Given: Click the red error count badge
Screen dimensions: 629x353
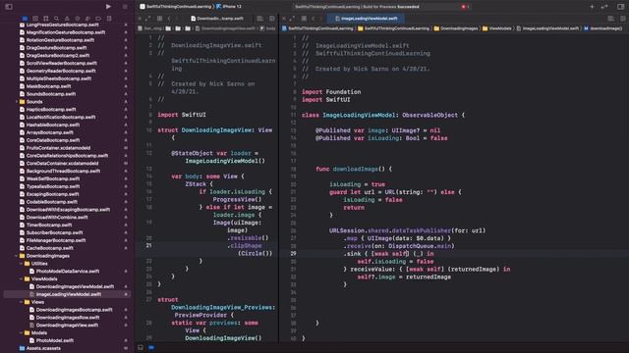Looking at the screenshot, I should [x=465, y=7].
